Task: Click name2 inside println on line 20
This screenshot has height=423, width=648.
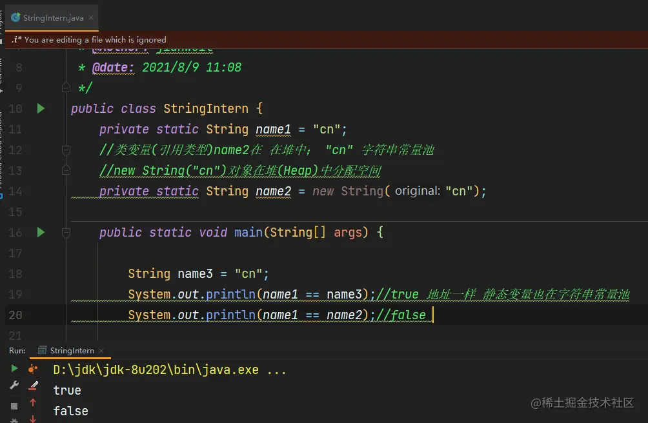Action: click(x=344, y=315)
